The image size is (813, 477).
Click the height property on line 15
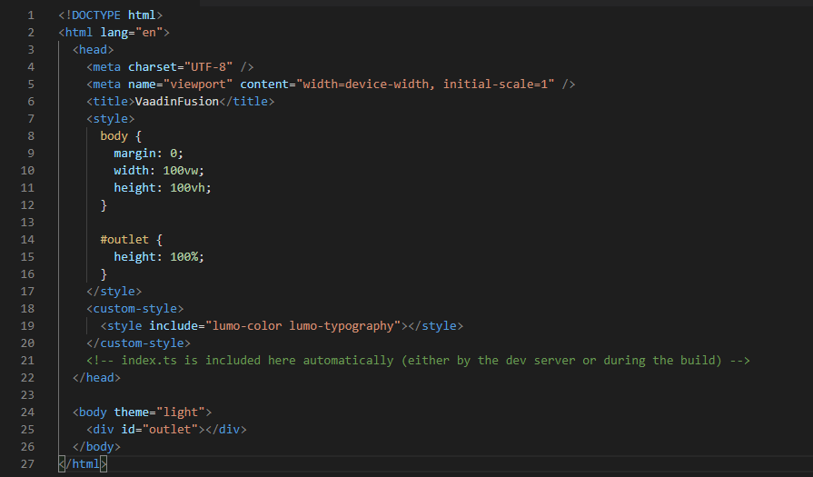(134, 256)
